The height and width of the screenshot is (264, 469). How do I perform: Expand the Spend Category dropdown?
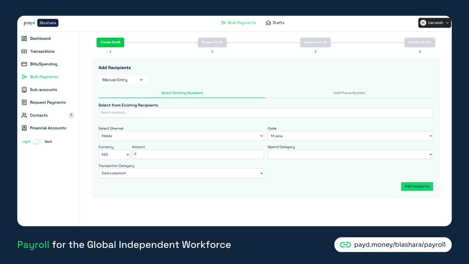[350, 154]
